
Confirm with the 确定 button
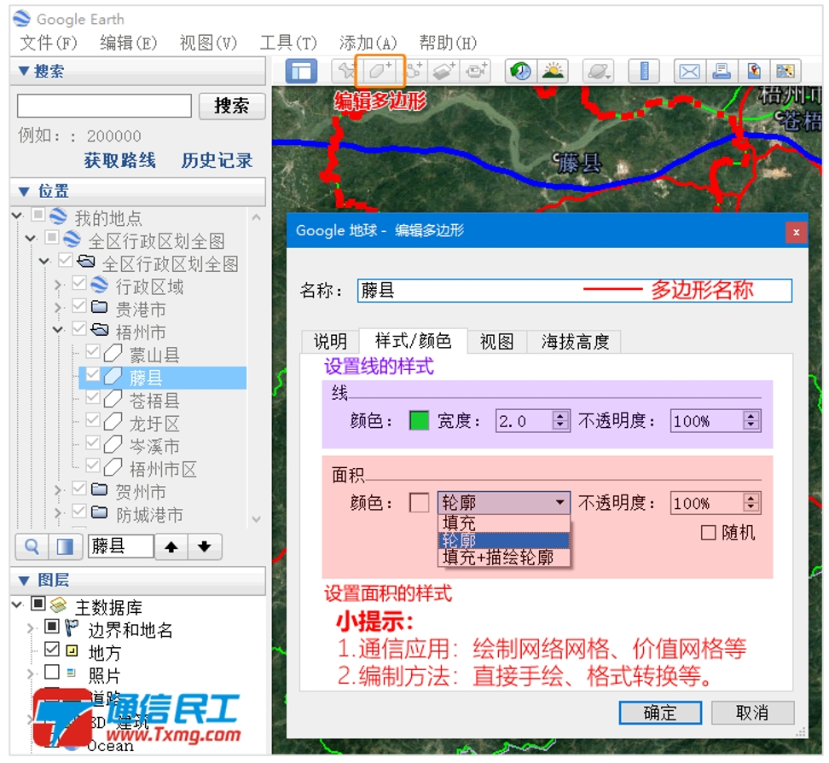(x=660, y=713)
